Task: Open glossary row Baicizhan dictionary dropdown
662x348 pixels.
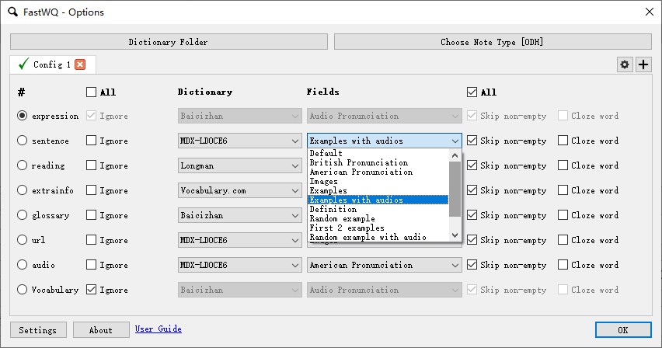Action: [x=240, y=215]
